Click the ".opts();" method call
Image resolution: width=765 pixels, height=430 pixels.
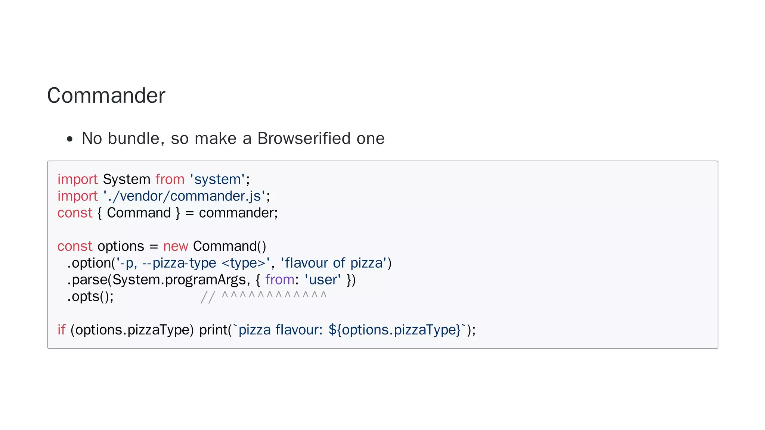click(90, 297)
